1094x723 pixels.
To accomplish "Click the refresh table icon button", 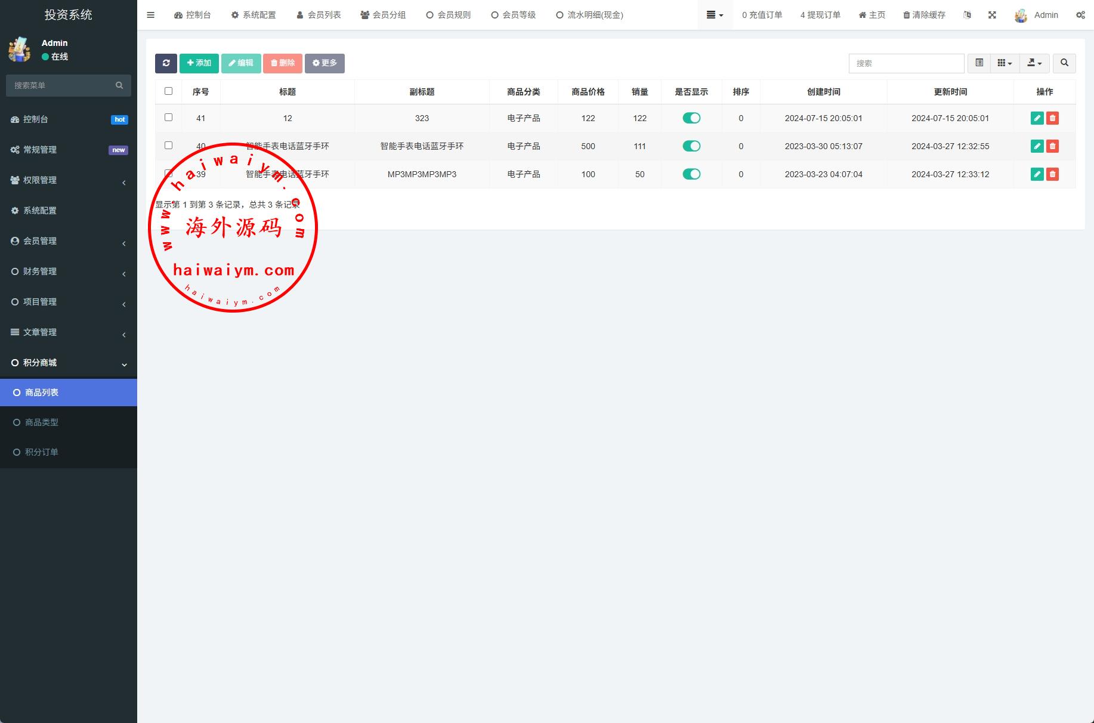I will [166, 63].
